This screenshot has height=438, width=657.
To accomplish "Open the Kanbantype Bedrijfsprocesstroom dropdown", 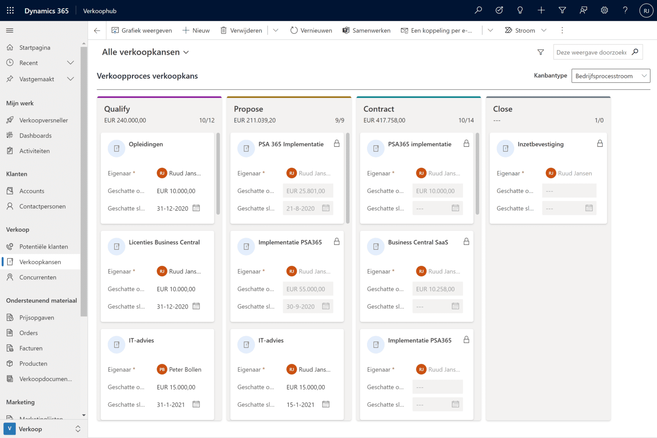I will (610, 76).
